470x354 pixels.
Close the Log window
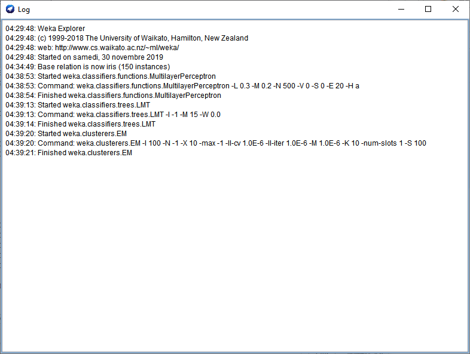tap(455, 10)
